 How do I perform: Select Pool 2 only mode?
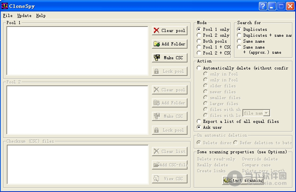(x=213, y=35)
